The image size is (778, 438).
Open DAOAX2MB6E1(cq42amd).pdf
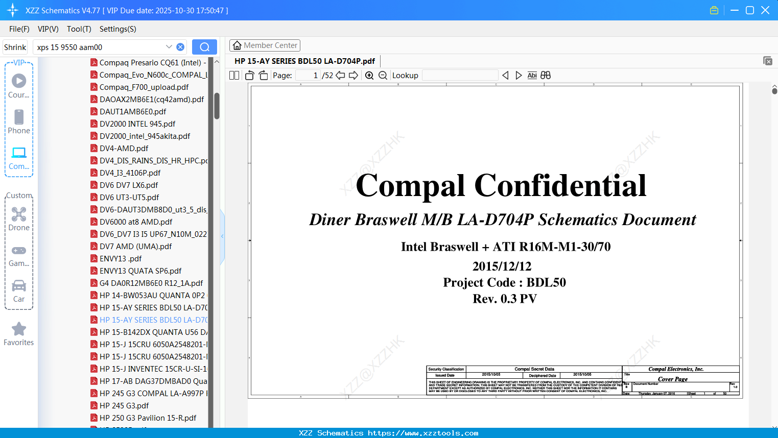tap(147, 99)
